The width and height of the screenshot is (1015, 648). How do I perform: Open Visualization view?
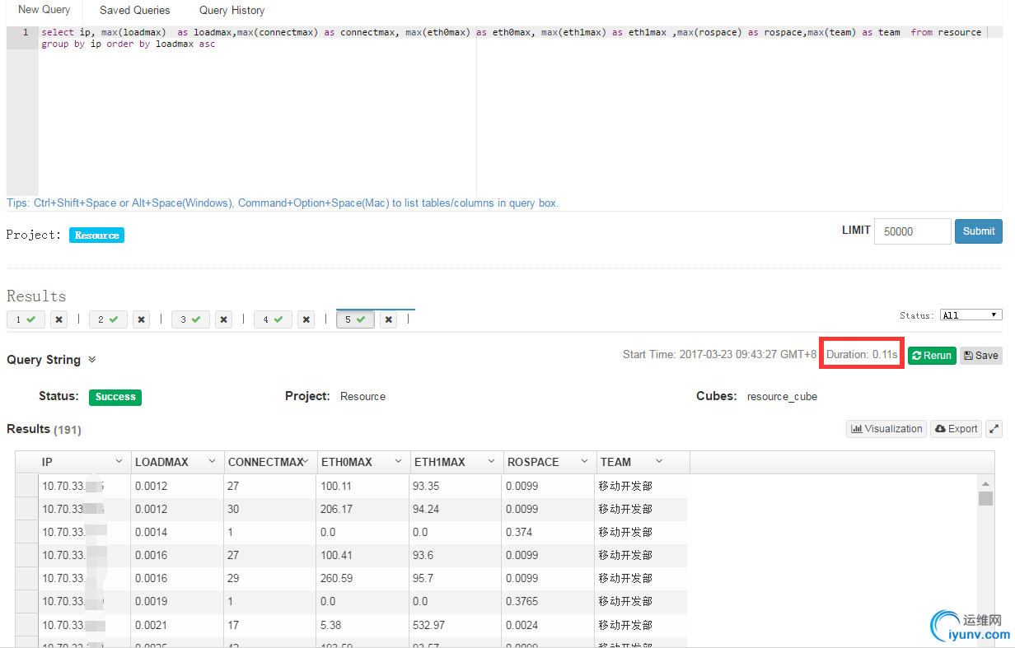(x=886, y=429)
